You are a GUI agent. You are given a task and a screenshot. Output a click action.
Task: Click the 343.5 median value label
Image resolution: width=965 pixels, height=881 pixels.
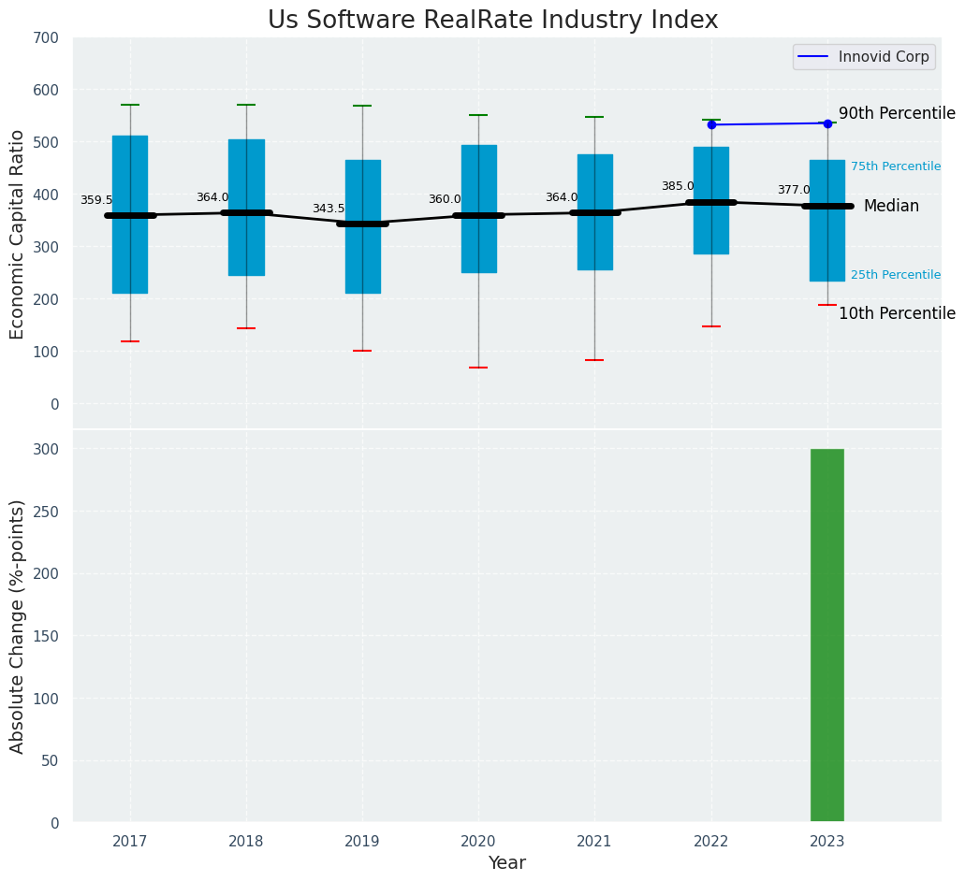pos(329,209)
